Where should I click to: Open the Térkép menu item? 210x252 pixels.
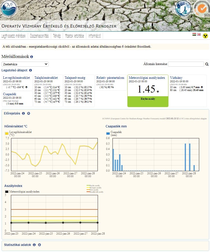[57, 36]
